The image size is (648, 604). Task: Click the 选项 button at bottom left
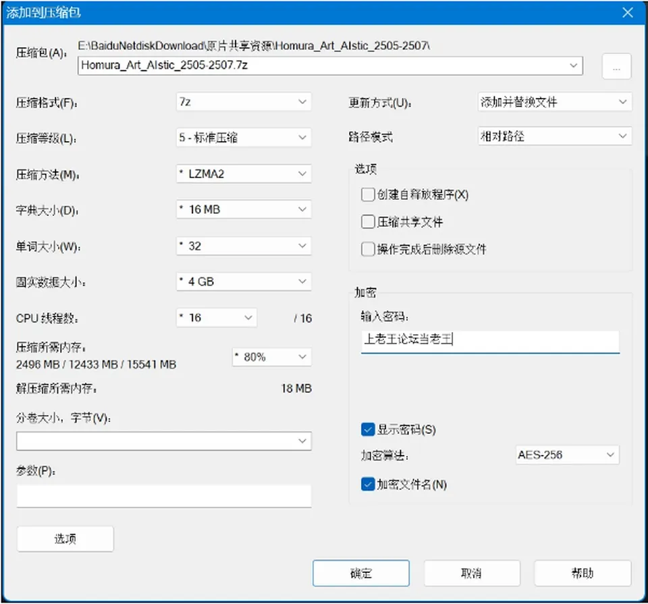[65, 539]
